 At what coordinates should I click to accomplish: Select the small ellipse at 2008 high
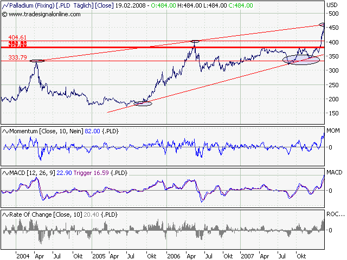click(x=323, y=24)
